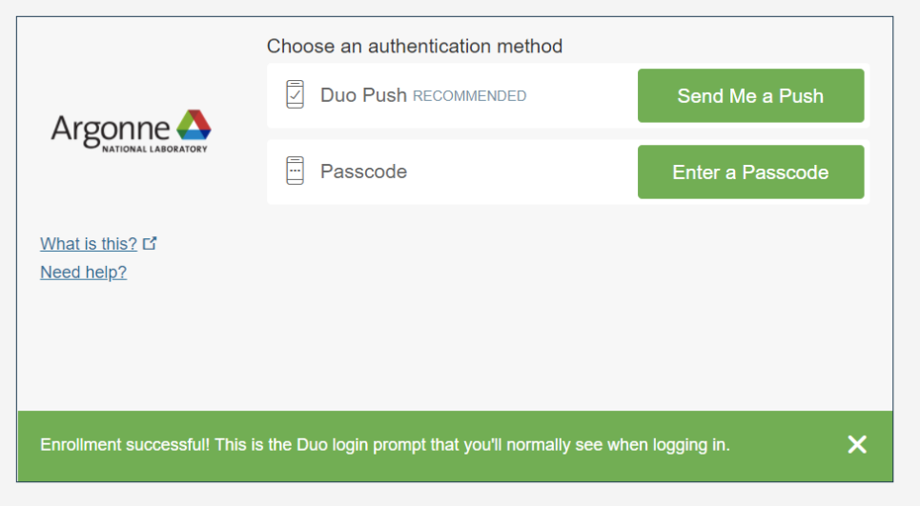Image resolution: width=920 pixels, height=506 pixels.
Task: Click the Duo Push method row
Action: 568,95
